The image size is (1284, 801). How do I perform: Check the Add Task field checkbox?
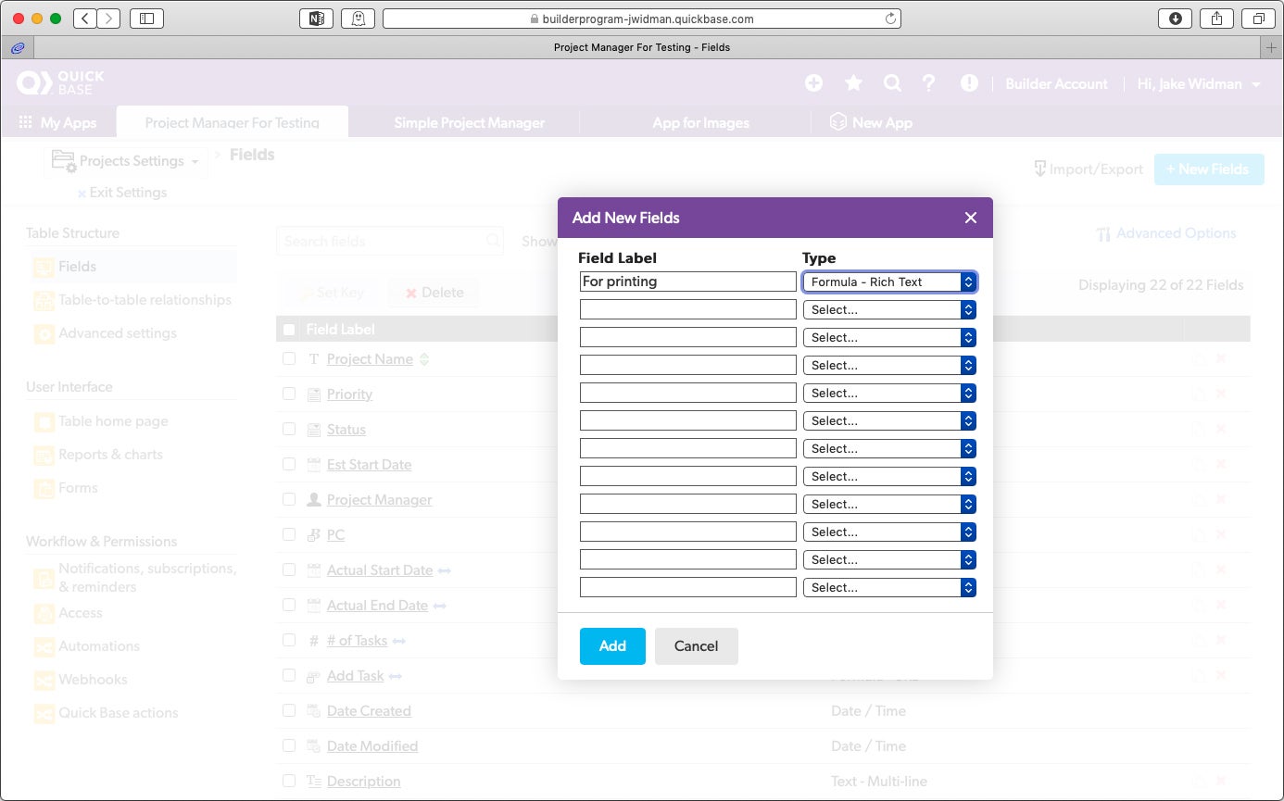[x=289, y=675]
